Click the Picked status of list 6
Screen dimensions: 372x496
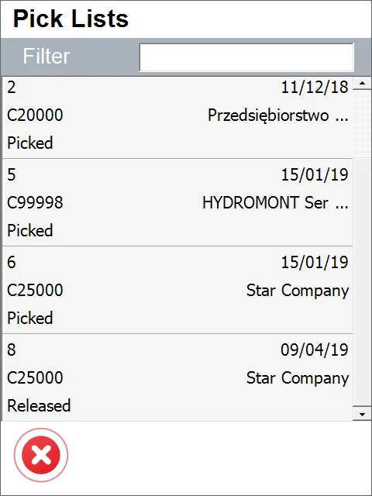tap(30, 318)
